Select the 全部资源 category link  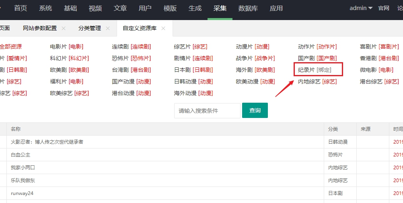click(11, 47)
